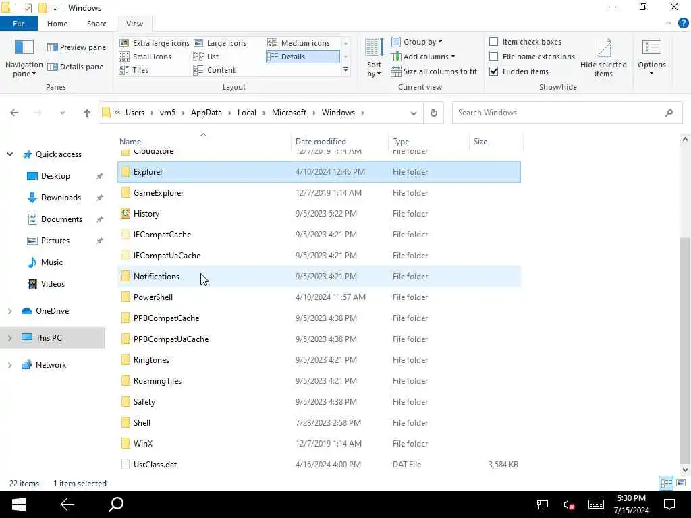Select the View ribbon tab

coord(134,24)
